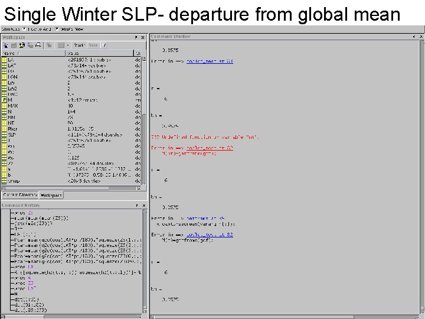Screen dimensions: 425x319
Task: Select the 'mean(mean(mean(ZS)))' entry in Command History
Action: [x=41, y=218]
